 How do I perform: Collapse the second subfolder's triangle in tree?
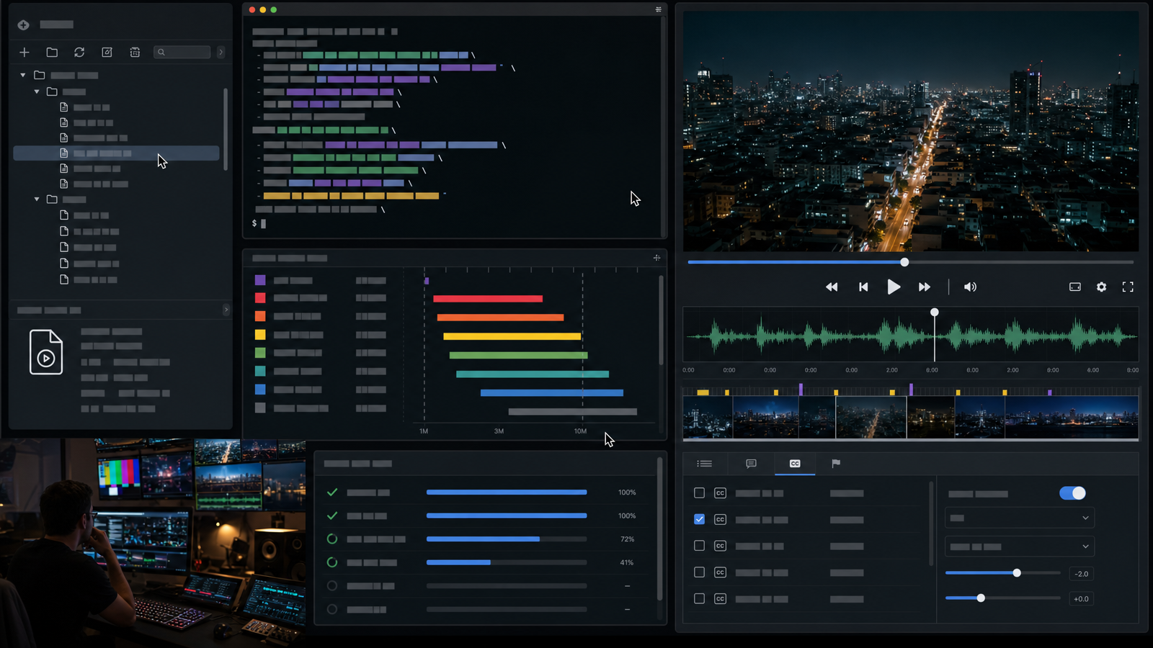pyautogui.click(x=37, y=199)
